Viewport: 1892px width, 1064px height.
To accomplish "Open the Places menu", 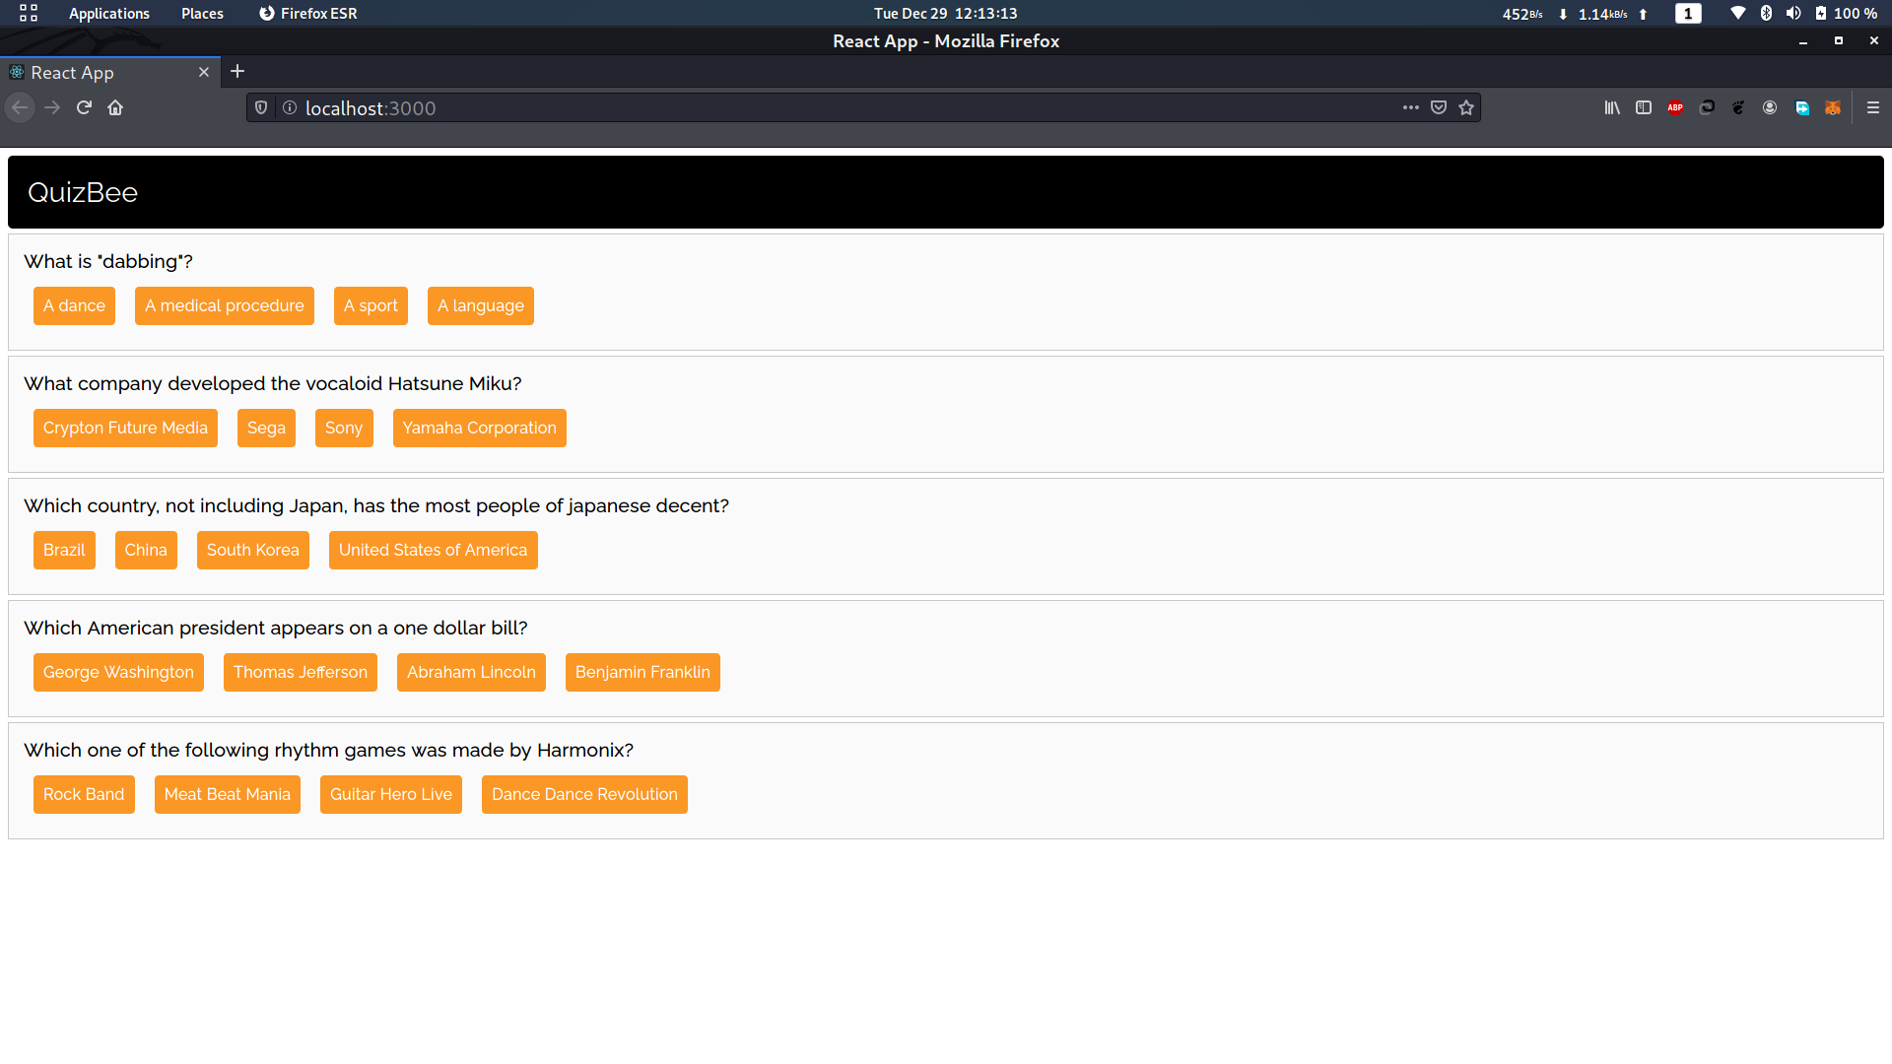I will pos(202,14).
